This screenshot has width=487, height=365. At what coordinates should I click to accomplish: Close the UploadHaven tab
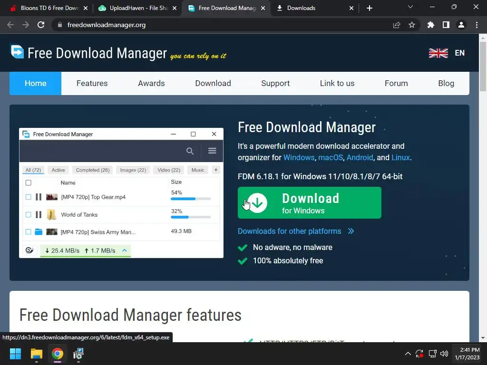tap(175, 8)
